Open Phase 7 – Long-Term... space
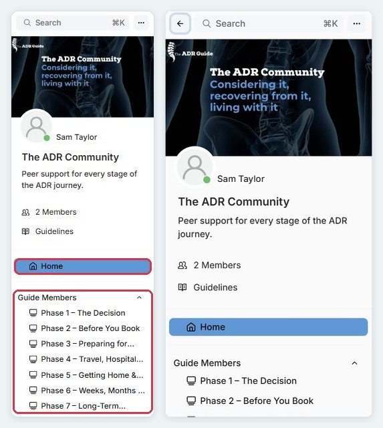383x428 pixels. point(83,406)
